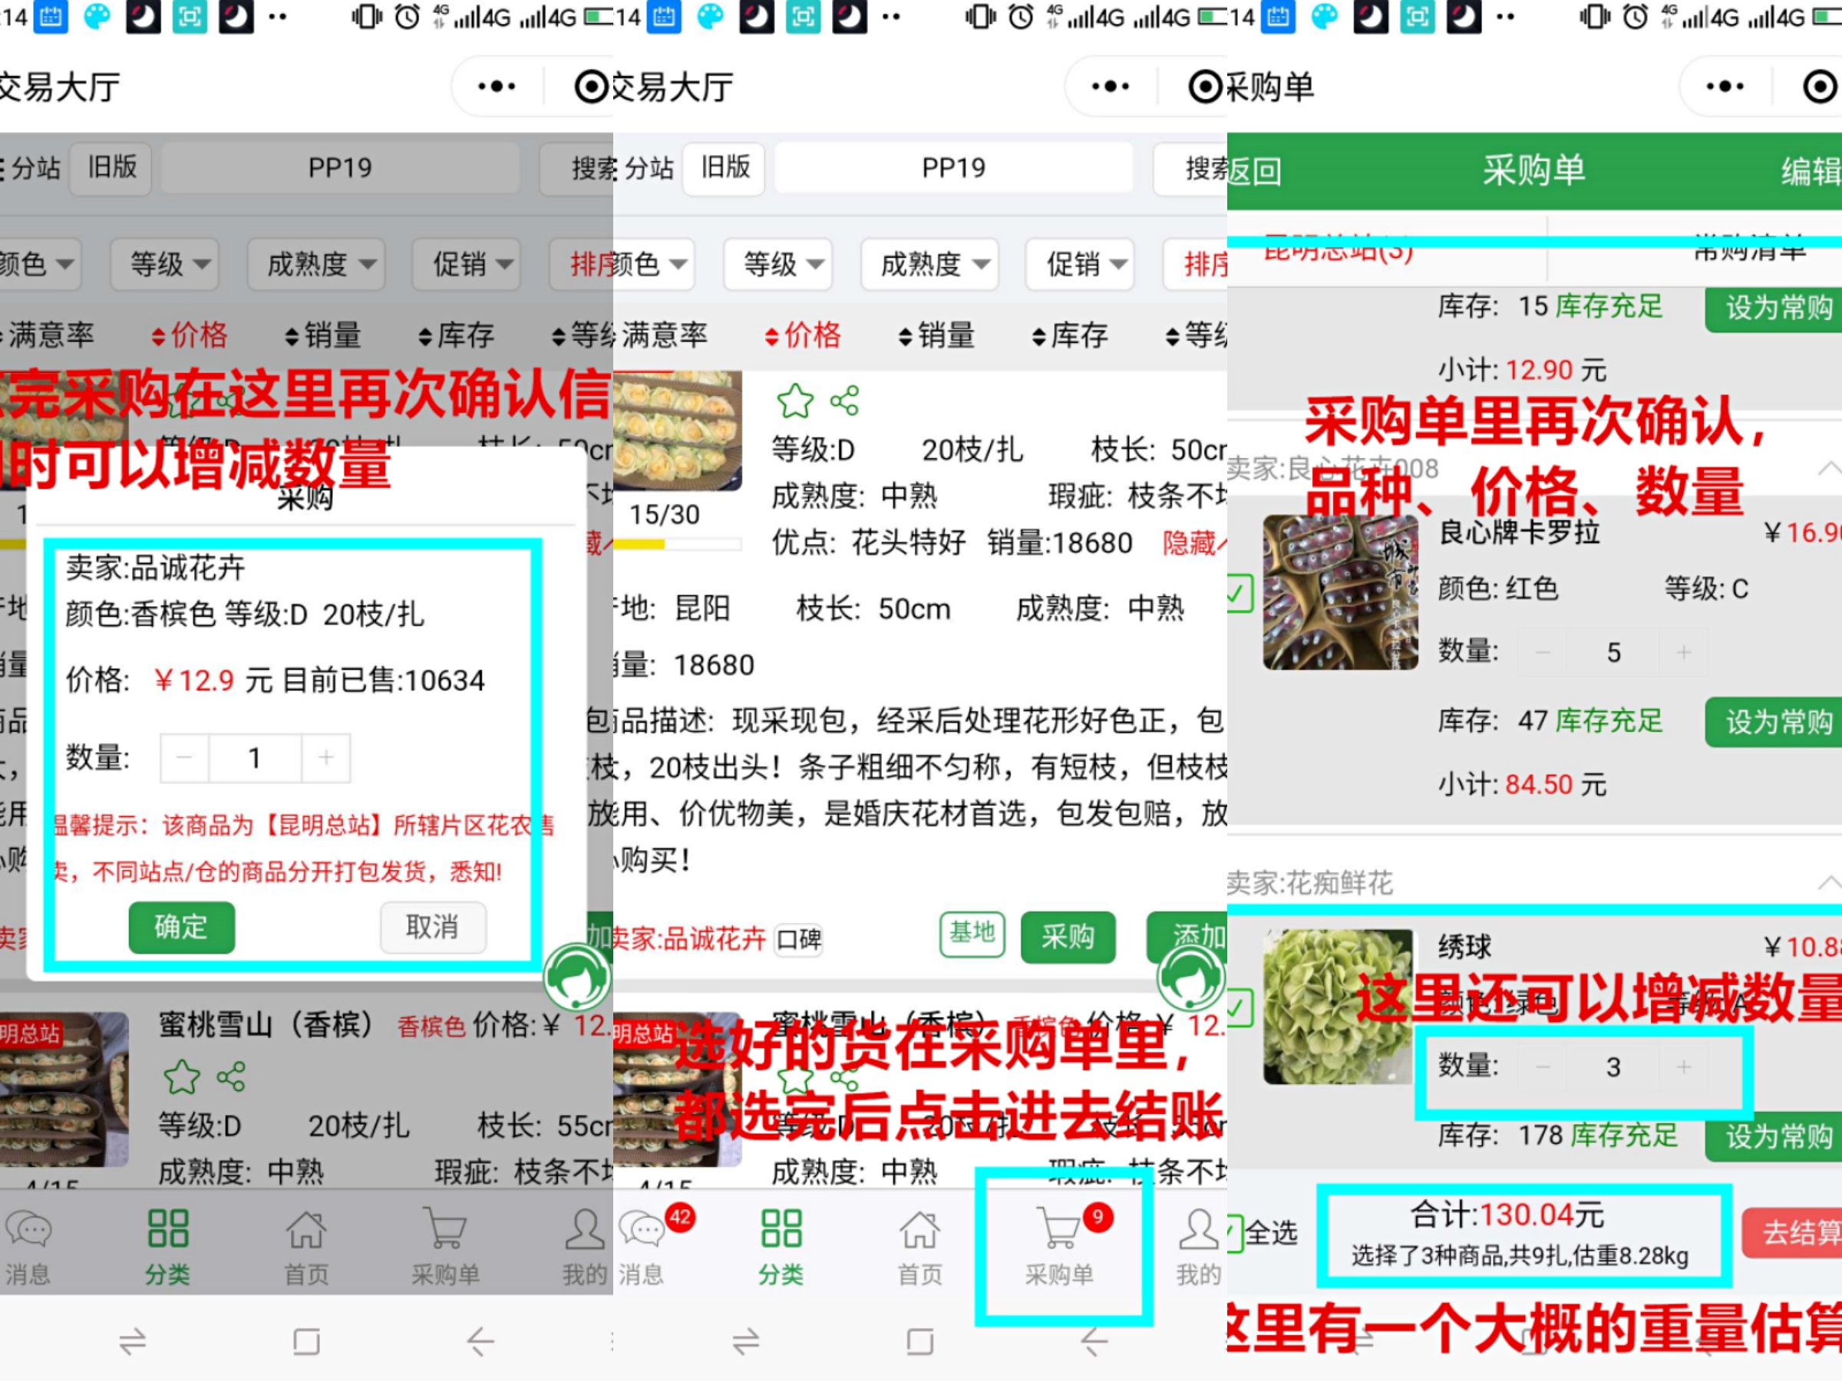The image size is (1842, 1381).
Task: Increase 绣球 quantity with plus
Action: pyautogui.click(x=1684, y=1066)
